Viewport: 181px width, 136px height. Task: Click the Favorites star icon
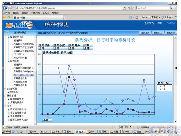coord(4,17)
